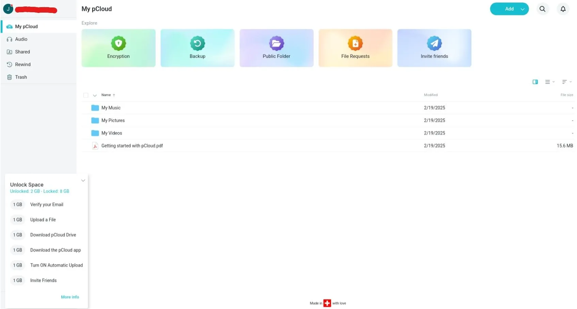
Task: Click Turn ON Automatic Upload
Action: [57, 265]
